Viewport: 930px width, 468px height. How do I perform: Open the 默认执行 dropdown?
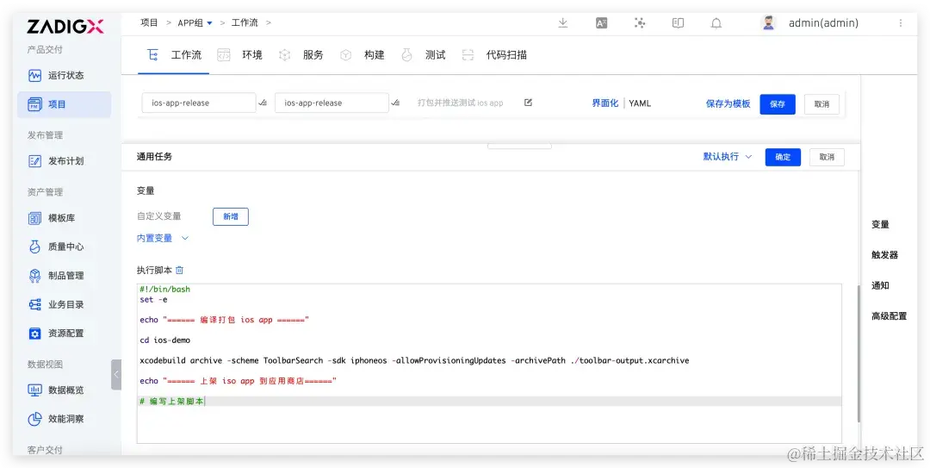(727, 157)
